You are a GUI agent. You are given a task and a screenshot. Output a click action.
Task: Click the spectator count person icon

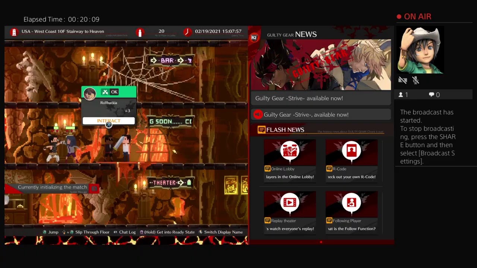pyautogui.click(x=401, y=95)
